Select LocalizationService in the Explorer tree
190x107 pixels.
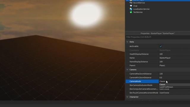(x=141, y=9)
